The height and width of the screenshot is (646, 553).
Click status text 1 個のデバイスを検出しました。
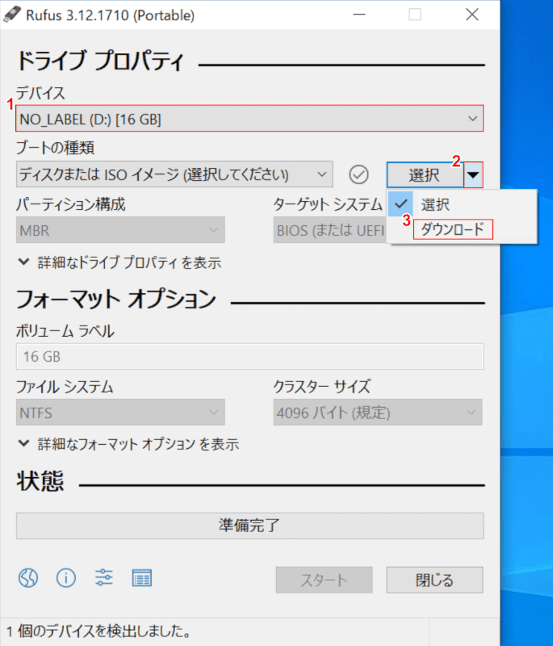[98, 631]
